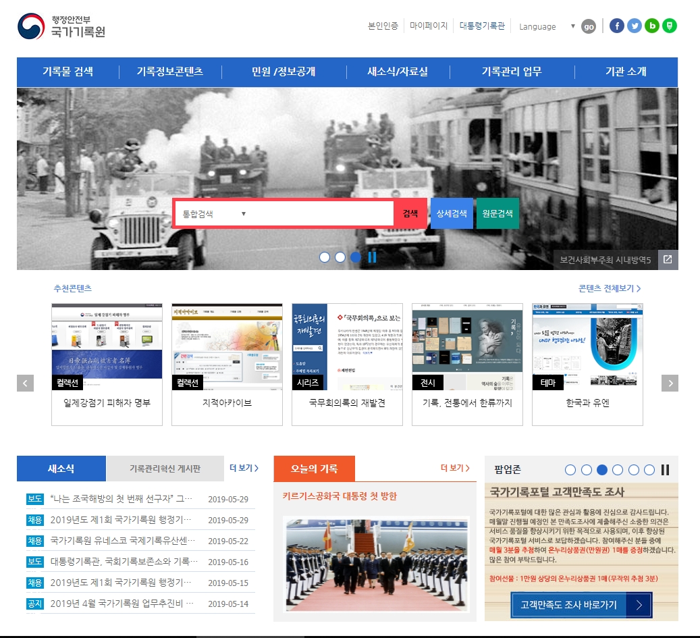
Task: Show next recommended content items
Action: pos(670,383)
